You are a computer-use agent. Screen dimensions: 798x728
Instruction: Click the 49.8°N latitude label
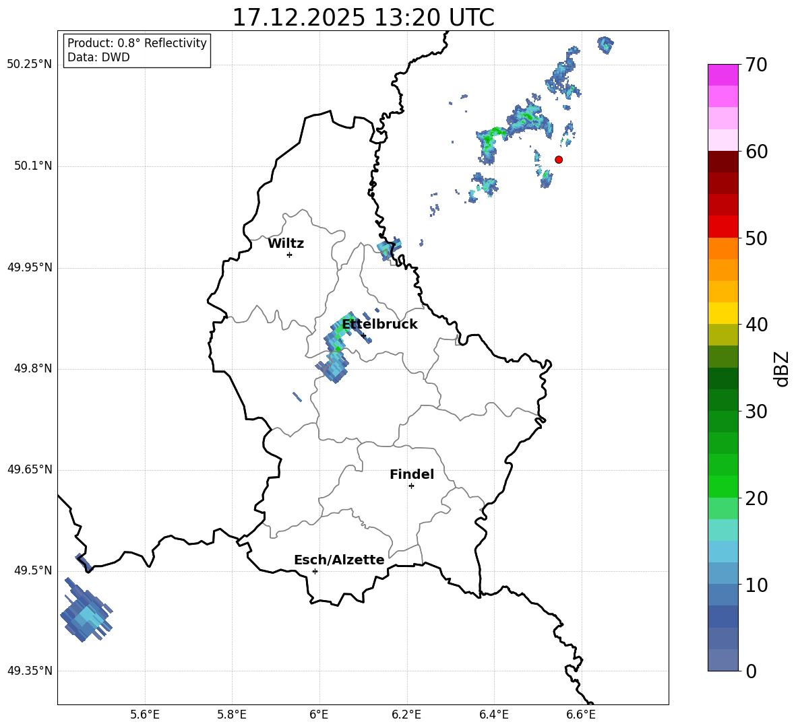(x=33, y=368)
